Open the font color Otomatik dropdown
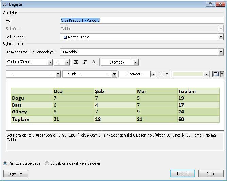 point(136,62)
